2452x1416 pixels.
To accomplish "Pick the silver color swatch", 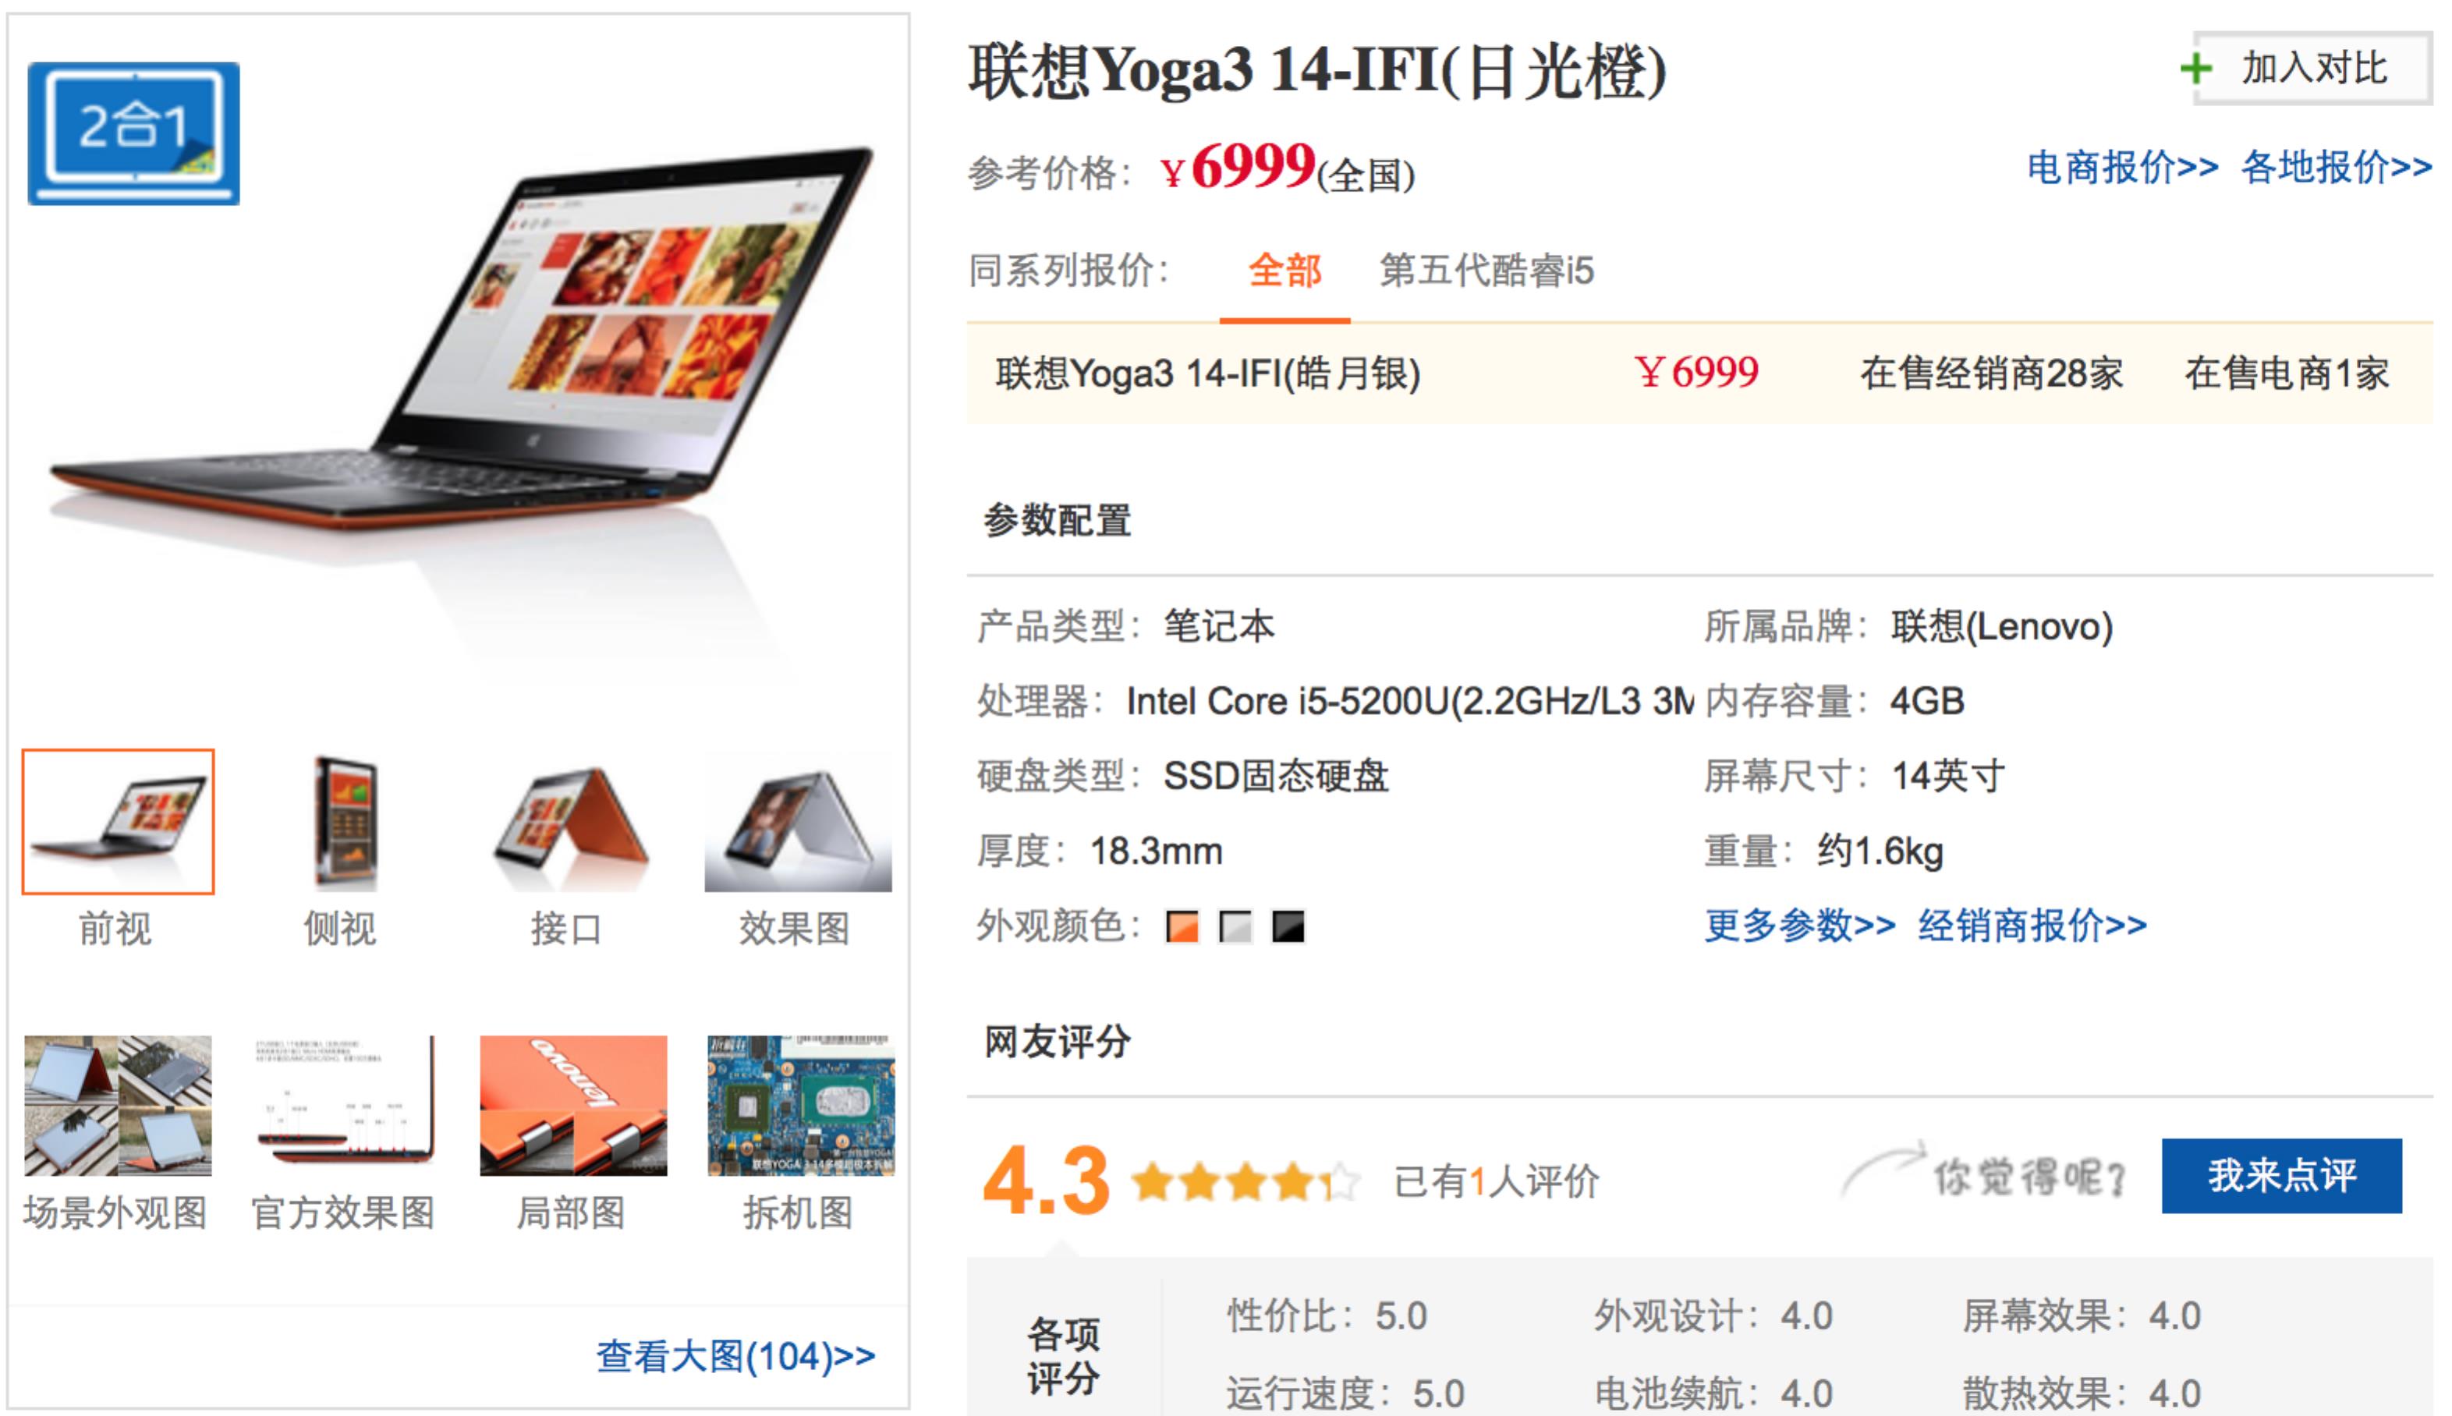I will point(1235,927).
